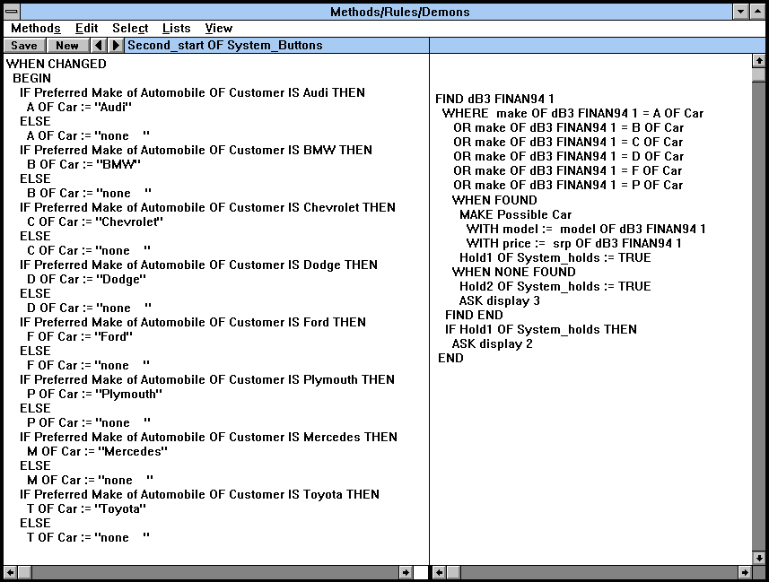Click right pane horizontal scroll right arrow
This screenshot has height=582, width=769.
point(745,572)
